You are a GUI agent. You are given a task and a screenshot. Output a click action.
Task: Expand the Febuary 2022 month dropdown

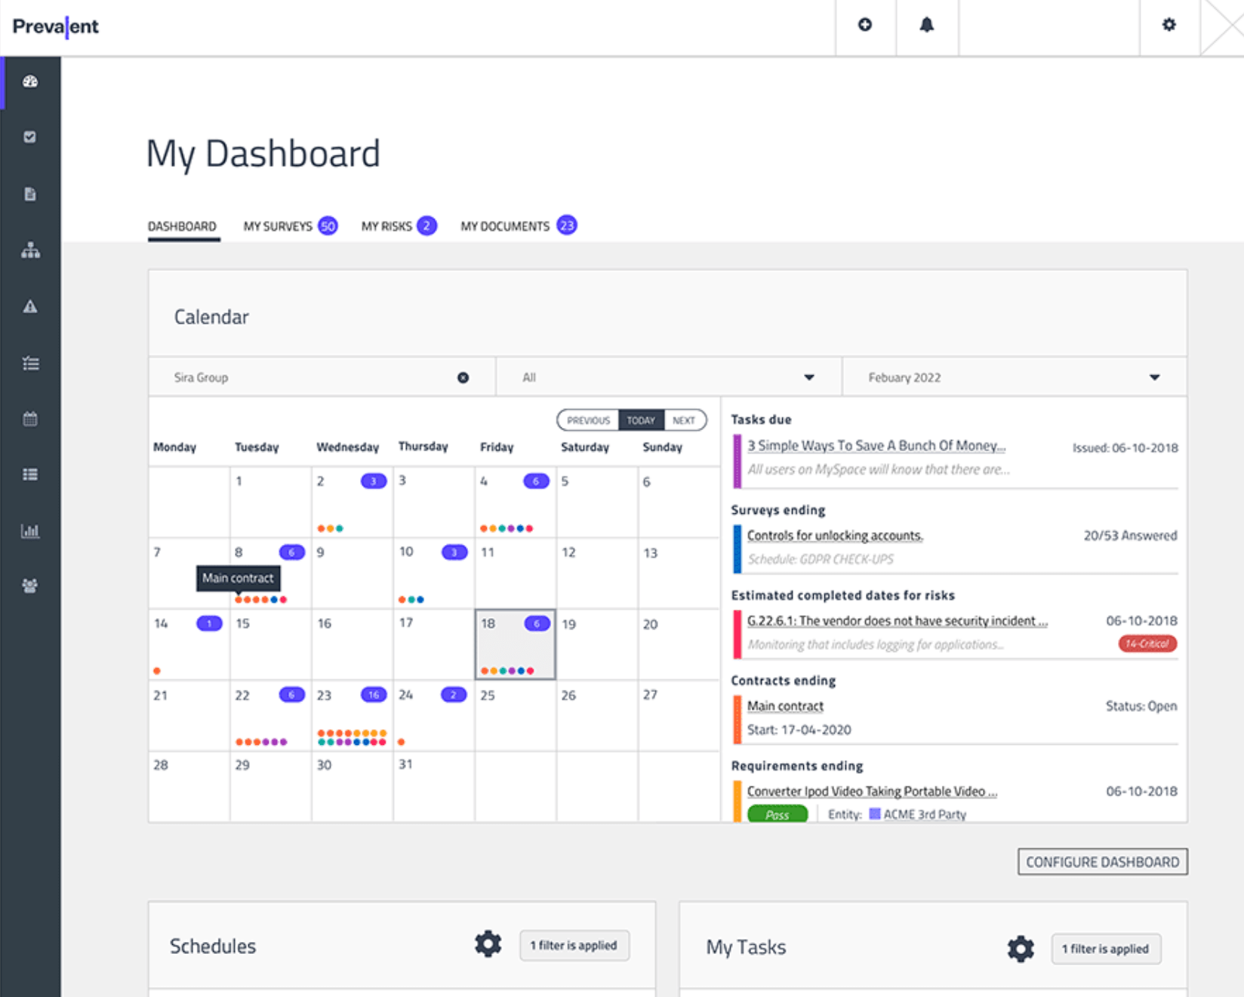tap(1014, 377)
